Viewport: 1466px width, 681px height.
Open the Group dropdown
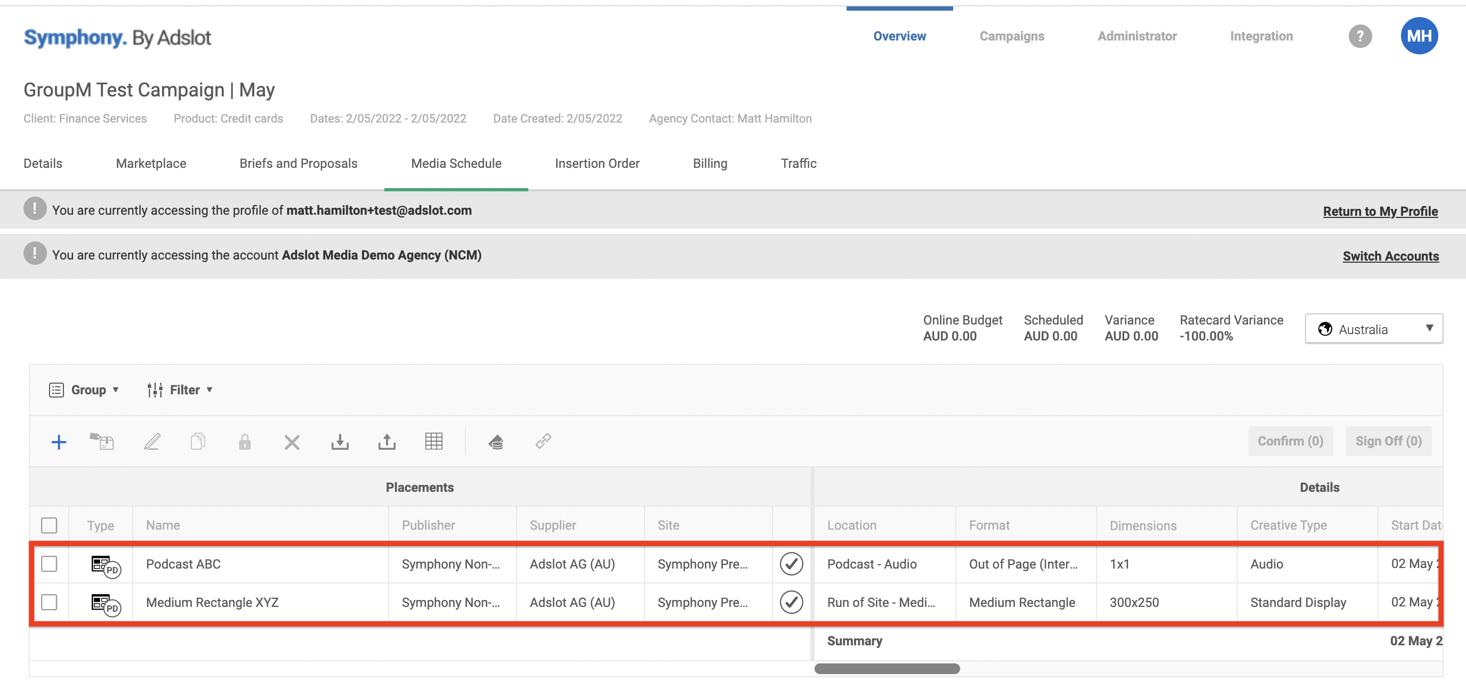coord(84,390)
